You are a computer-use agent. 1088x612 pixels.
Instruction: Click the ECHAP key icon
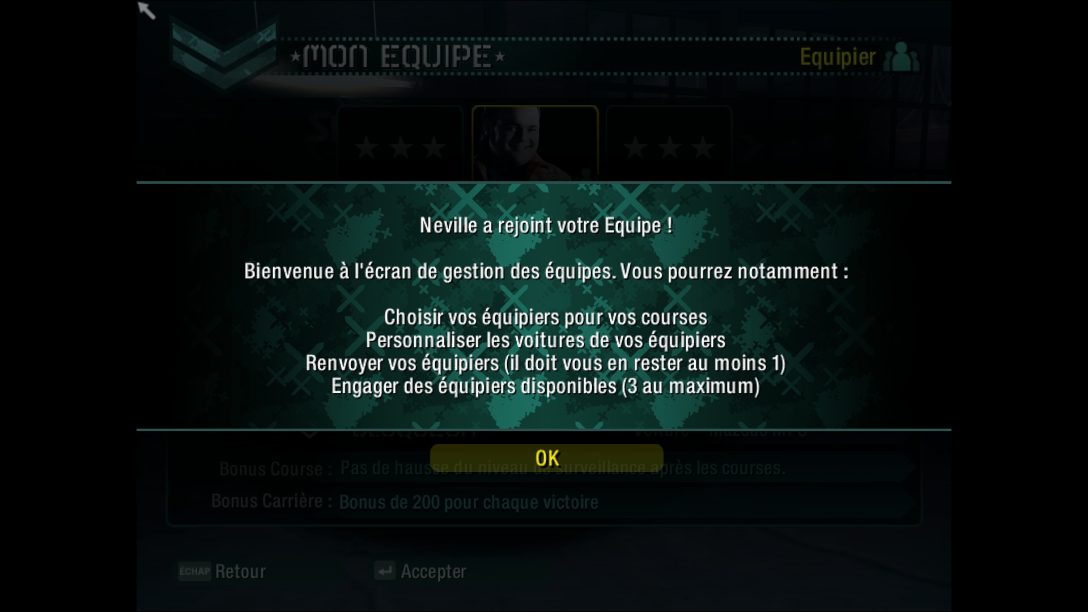pos(194,571)
